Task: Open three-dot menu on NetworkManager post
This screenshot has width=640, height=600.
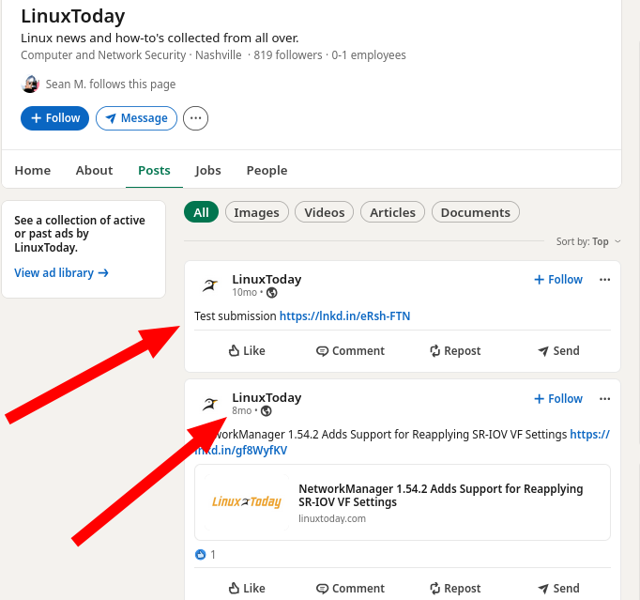Action: (x=605, y=399)
